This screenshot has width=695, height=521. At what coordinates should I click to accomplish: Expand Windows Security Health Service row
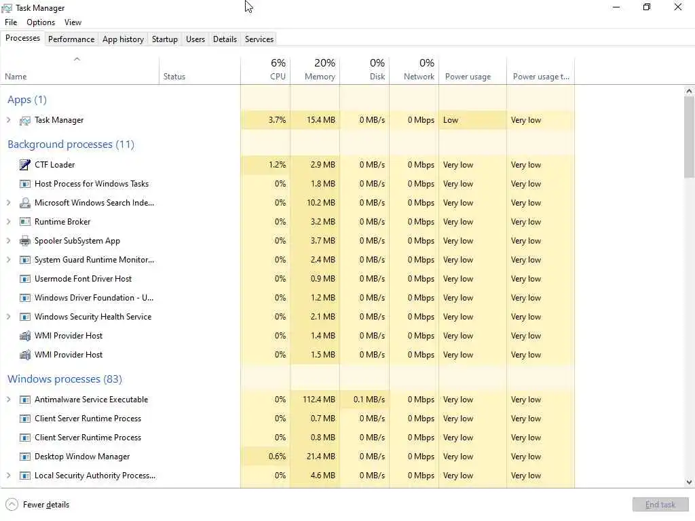[x=8, y=316]
